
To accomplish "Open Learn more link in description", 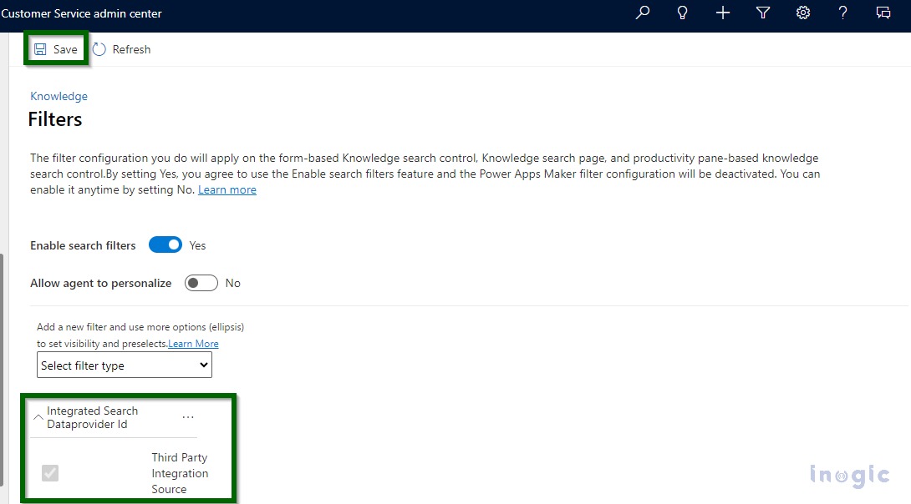I will point(227,189).
